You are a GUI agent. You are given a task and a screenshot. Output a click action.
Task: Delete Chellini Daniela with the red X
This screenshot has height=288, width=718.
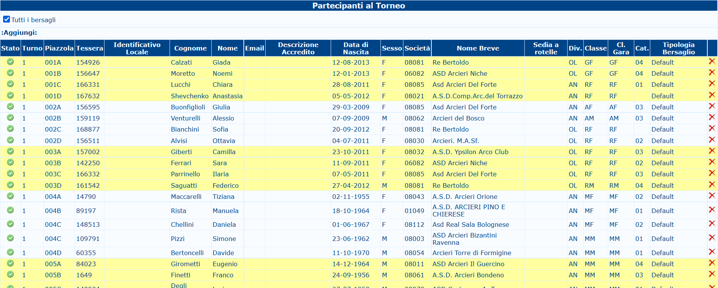click(712, 223)
